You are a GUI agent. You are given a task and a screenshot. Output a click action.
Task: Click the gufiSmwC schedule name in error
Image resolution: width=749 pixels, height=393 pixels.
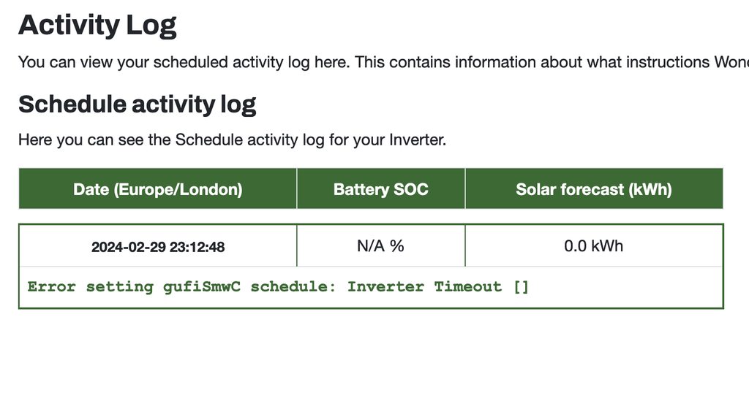click(203, 286)
